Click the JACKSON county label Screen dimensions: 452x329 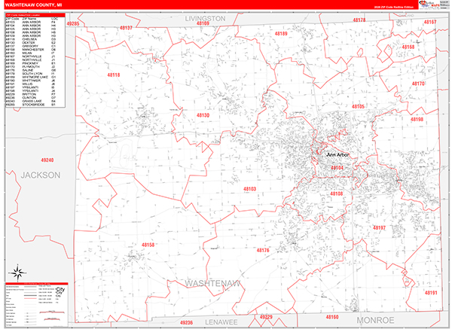41,175
